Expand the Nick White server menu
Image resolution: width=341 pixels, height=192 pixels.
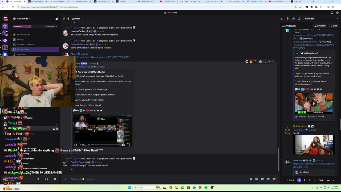(x=23, y=19)
